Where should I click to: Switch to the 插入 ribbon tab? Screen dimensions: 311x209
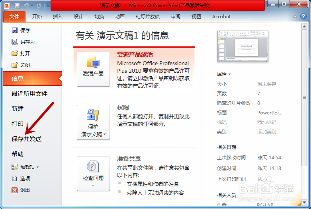[58, 17]
